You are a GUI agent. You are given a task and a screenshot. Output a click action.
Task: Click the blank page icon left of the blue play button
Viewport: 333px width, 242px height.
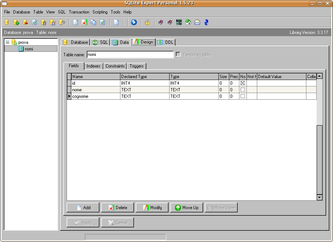[x=116, y=23]
